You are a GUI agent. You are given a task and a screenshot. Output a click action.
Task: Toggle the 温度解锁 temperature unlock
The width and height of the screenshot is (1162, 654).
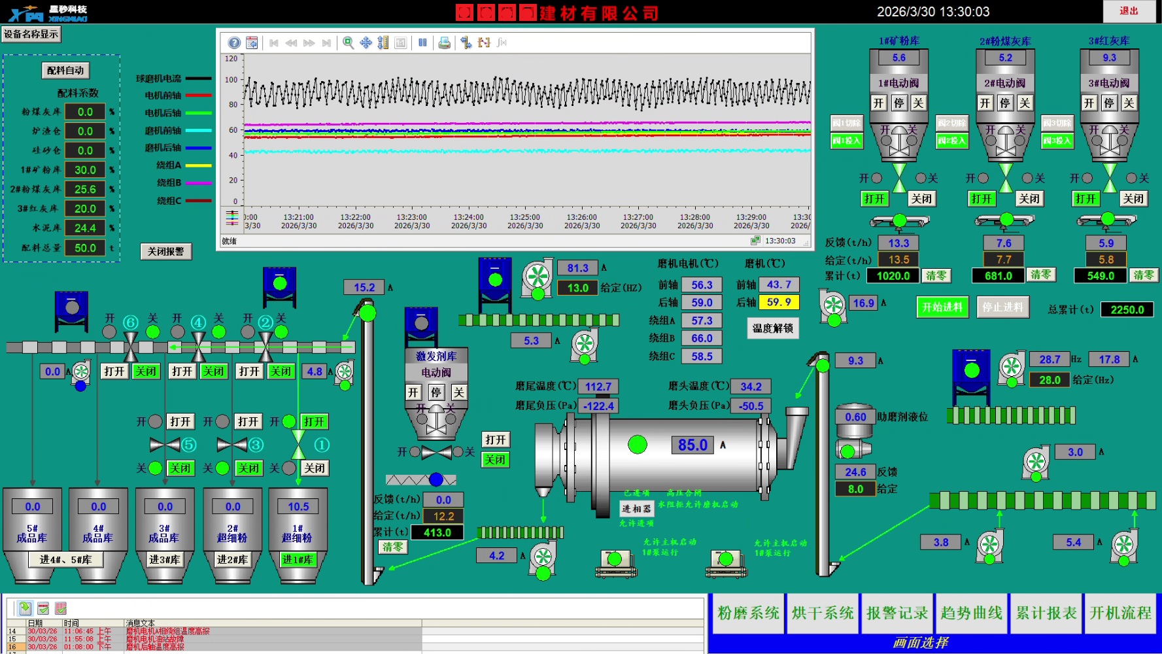pyautogui.click(x=772, y=328)
